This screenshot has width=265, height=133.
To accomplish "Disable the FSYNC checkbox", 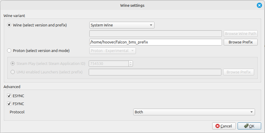I will 9,104.
